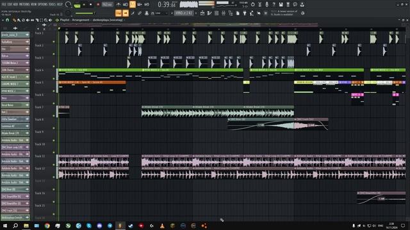Click the stamp icon in second toolbar

(147, 13)
